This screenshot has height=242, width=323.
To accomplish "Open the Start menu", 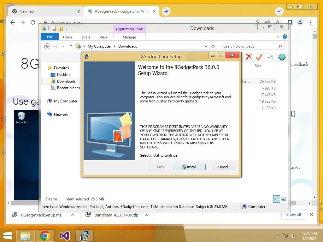I will (8, 236).
